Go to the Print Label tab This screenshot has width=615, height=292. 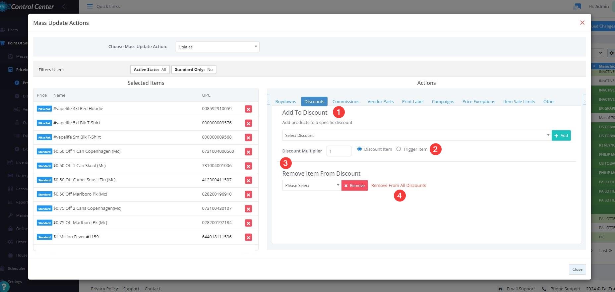click(413, 101)
